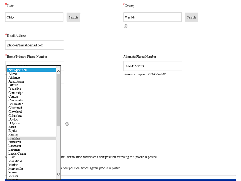The image size is (241, 181).
Task: Pick Lebanon from the list
Action: tap(32, 150)
